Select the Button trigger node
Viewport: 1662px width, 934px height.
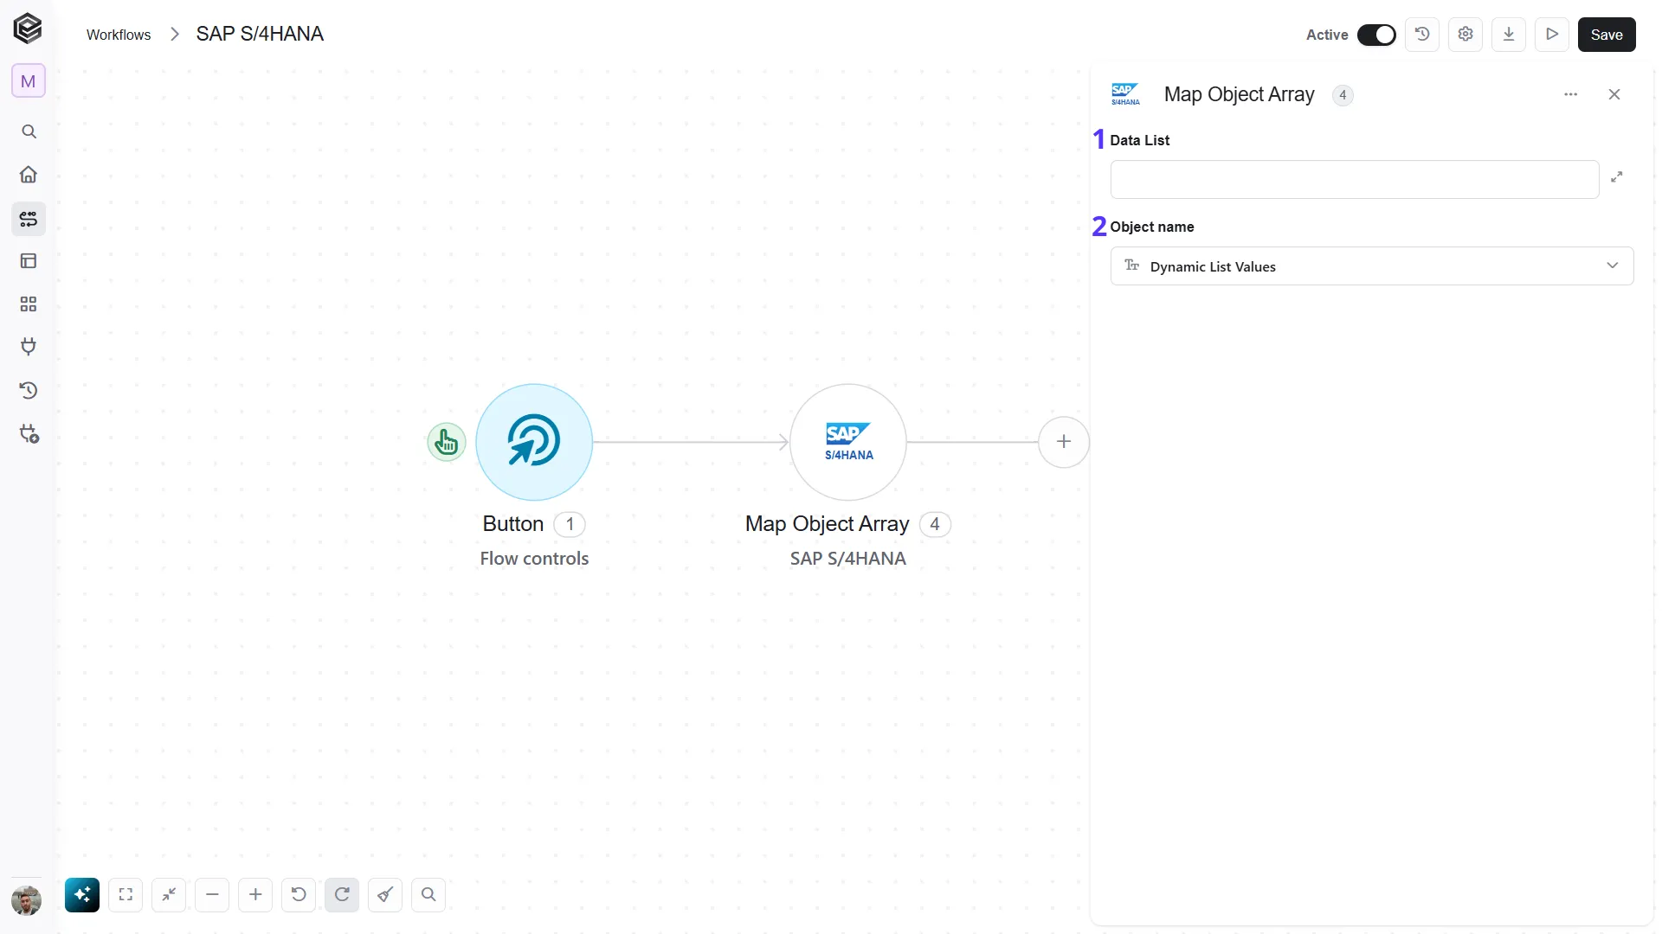point(534,442)
